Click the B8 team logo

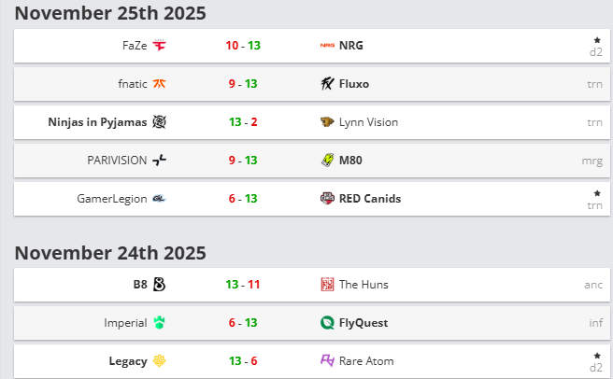point(159,285)
